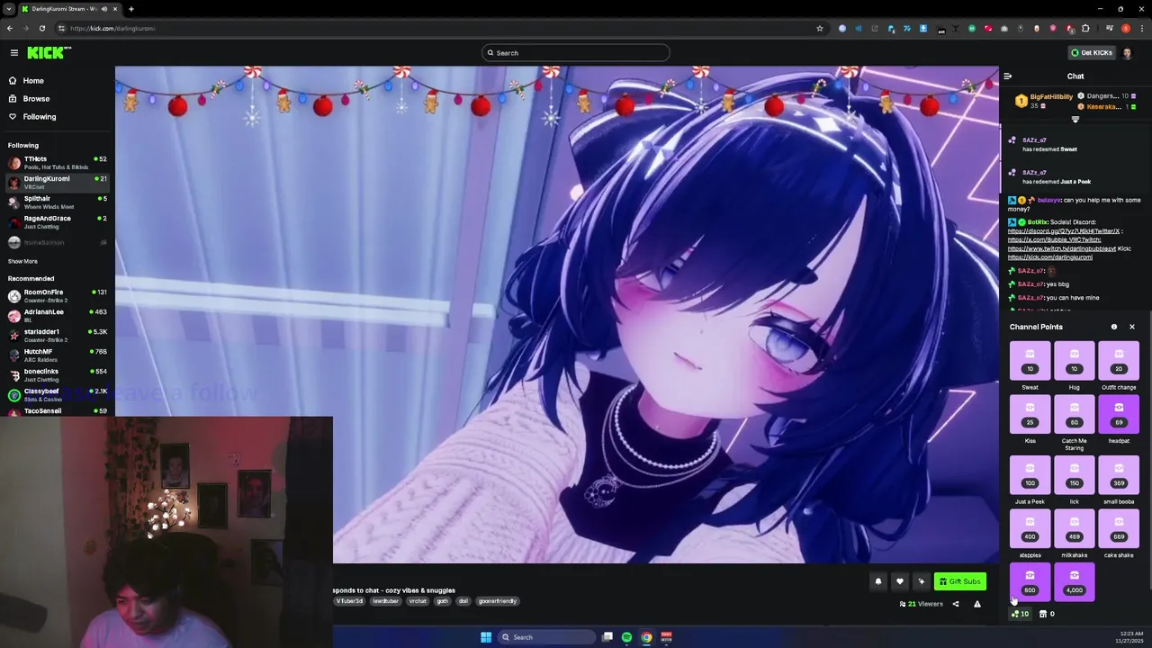Select the goth tag
1152x648 pixels.
pos(442,601)
